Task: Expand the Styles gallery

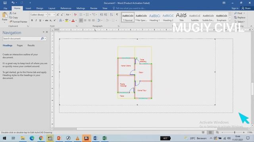Action: pyautogui.click(x=230, y=21)
